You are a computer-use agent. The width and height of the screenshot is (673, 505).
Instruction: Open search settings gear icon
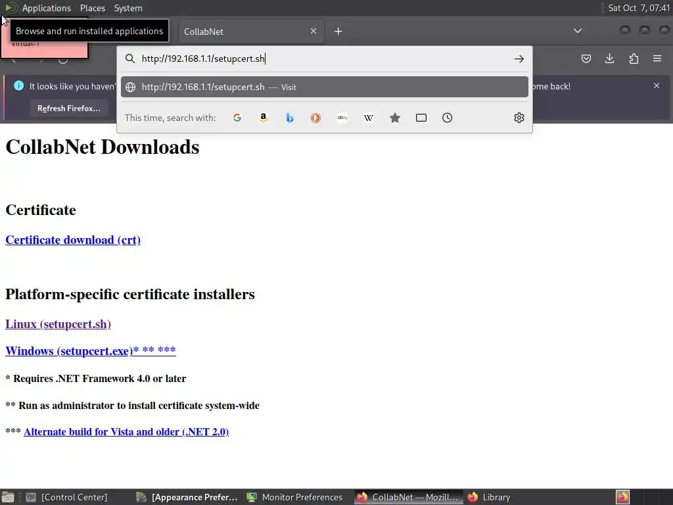(519, 118)
